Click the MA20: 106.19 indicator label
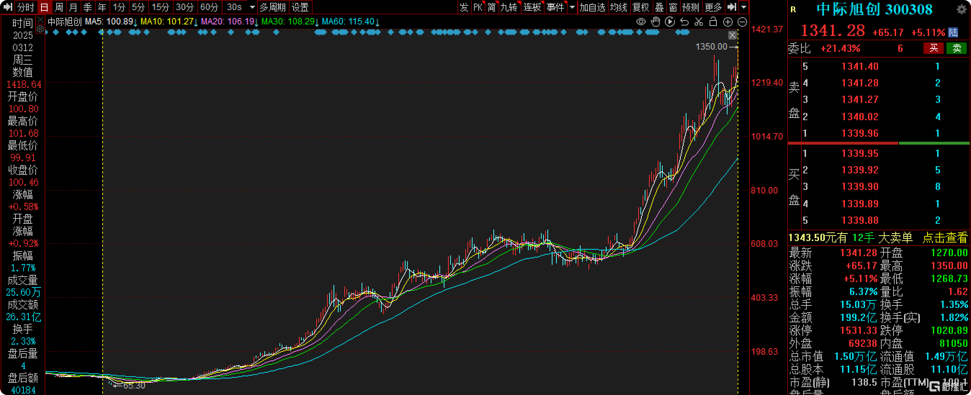The width and height of the screenshot is (971, 395). point(229,22)
